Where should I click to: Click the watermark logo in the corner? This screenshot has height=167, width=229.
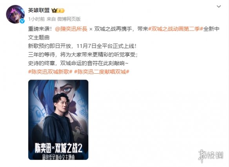pos(211,156)
